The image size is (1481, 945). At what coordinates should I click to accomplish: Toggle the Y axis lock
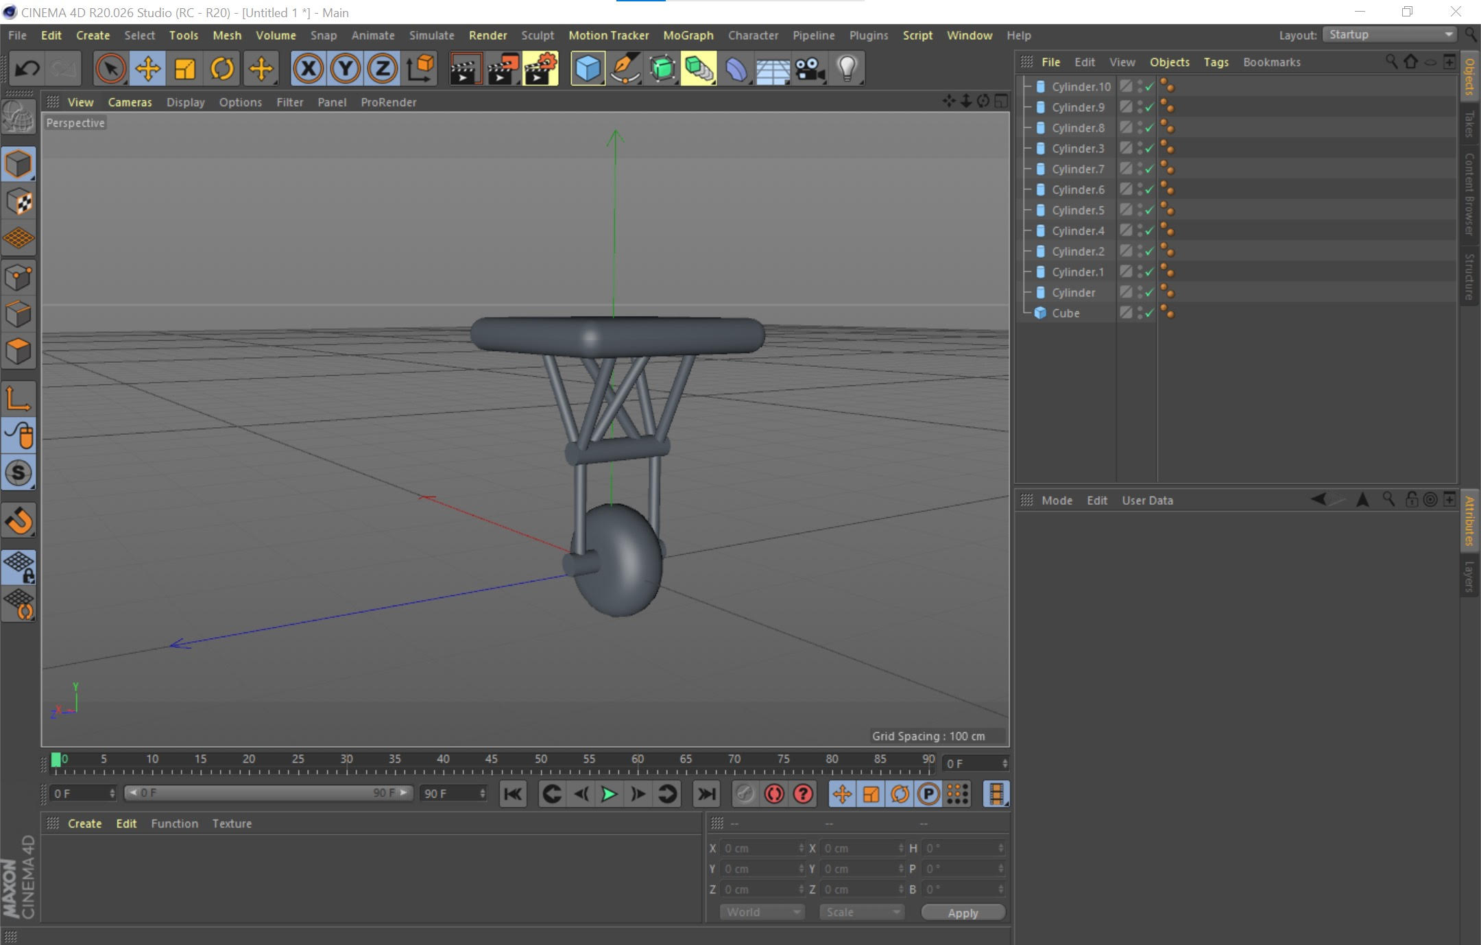[x=346, y=69]
